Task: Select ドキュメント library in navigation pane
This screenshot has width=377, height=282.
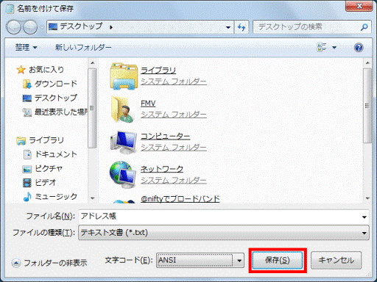Action: click(56, 154)
